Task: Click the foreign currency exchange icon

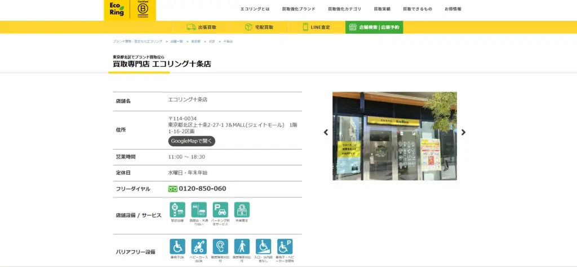Action: pos(242,210)
